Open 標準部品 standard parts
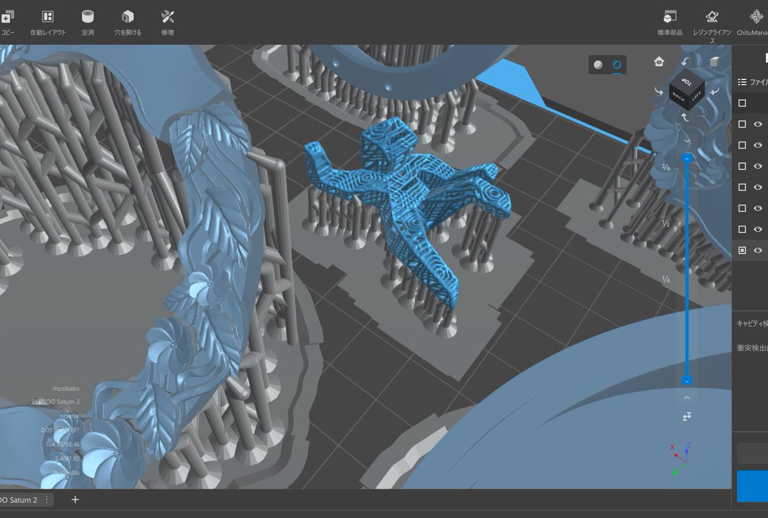The image size is (768, 518). [x=670, y=22]
